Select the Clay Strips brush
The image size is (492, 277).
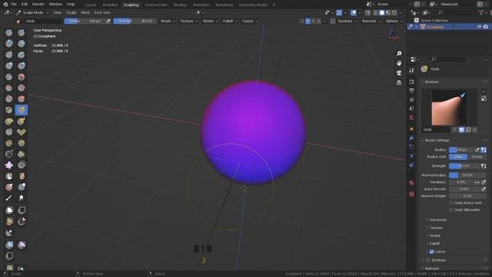pyautogui.click(x=22, y=43)
